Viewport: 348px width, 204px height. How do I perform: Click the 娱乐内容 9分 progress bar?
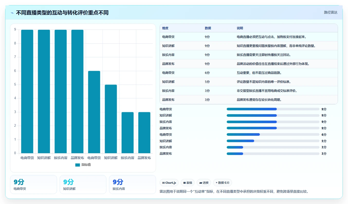click(x=273, y=122)
